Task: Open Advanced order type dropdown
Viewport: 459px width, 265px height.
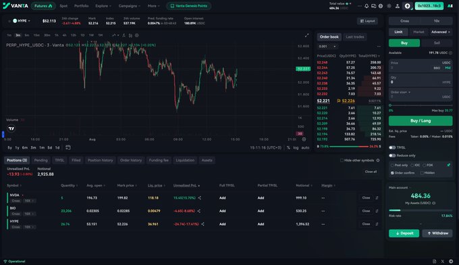Action: (440, 32)
